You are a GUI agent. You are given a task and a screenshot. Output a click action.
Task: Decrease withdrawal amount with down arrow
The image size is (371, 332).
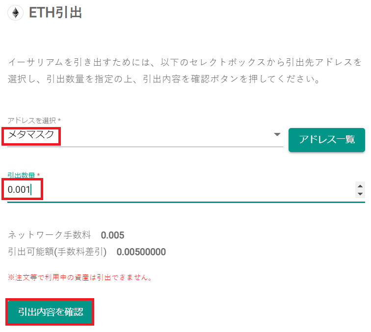point(360,194)
